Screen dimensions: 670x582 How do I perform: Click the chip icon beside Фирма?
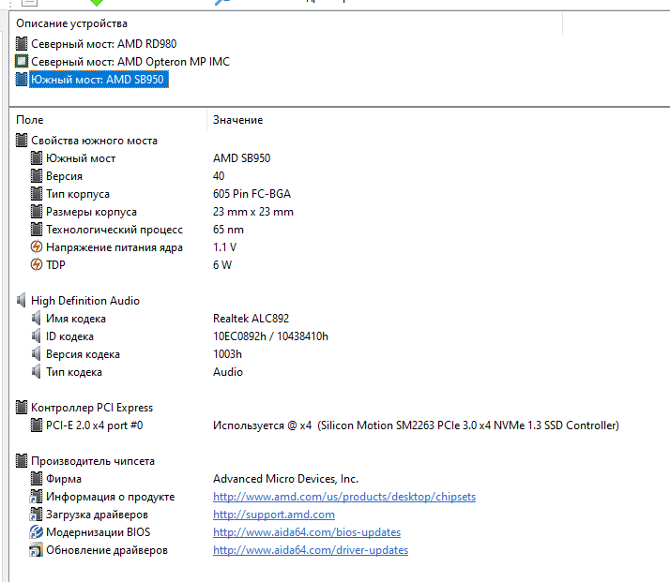37,479
